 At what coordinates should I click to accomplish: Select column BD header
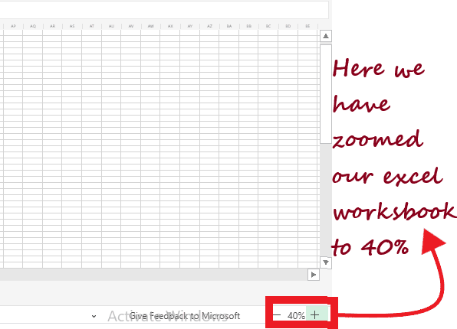coord(288,26)
